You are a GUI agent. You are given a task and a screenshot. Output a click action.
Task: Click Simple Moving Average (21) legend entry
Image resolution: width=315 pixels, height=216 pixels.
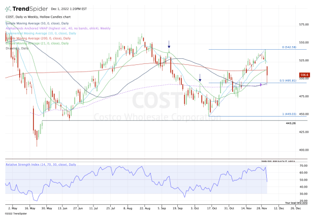37,43
